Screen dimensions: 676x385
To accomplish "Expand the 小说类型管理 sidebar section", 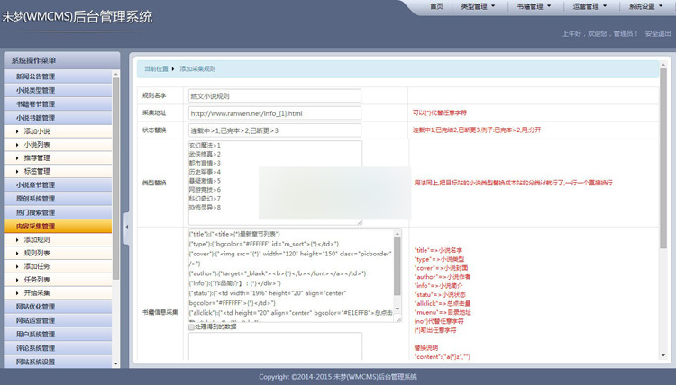I will (x=58, y=90).
